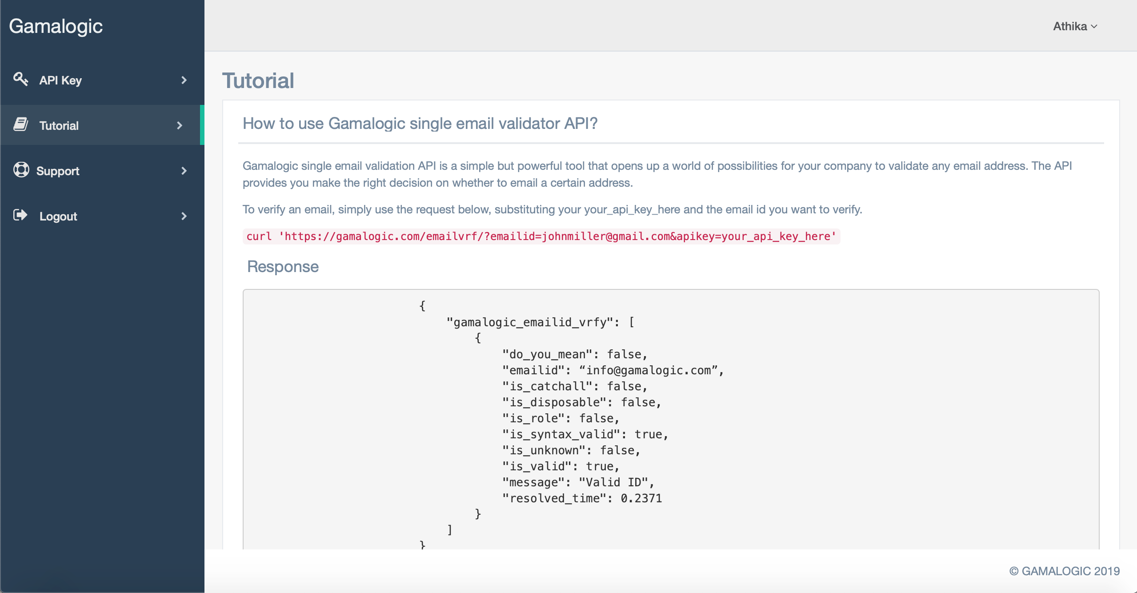The width and height of the screenshot is (1137, 593).
Task: Click the dropdown caret next to Athika
Action: click(x=1094, y=27)
